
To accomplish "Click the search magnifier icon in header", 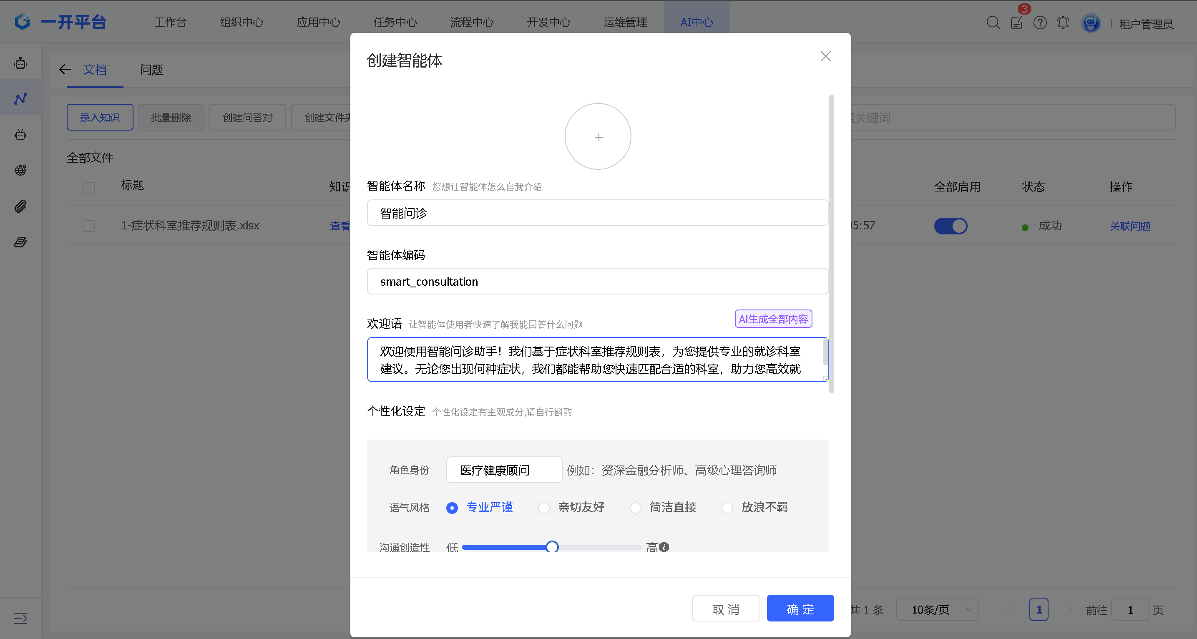I will pyautogui.click(x=993, y=22).
